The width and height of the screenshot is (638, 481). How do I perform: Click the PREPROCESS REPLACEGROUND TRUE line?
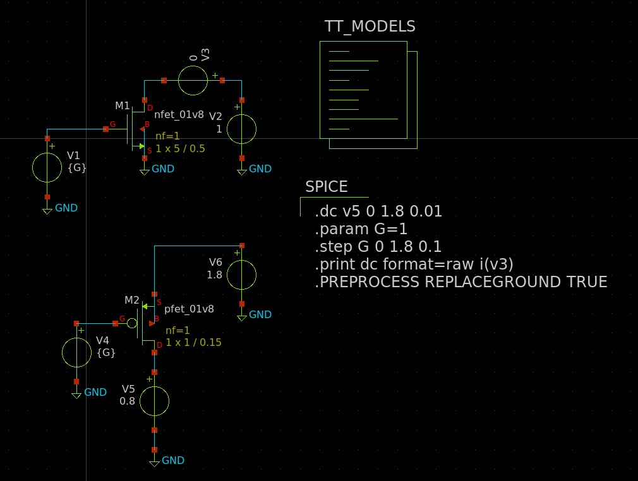coord(460,282)
